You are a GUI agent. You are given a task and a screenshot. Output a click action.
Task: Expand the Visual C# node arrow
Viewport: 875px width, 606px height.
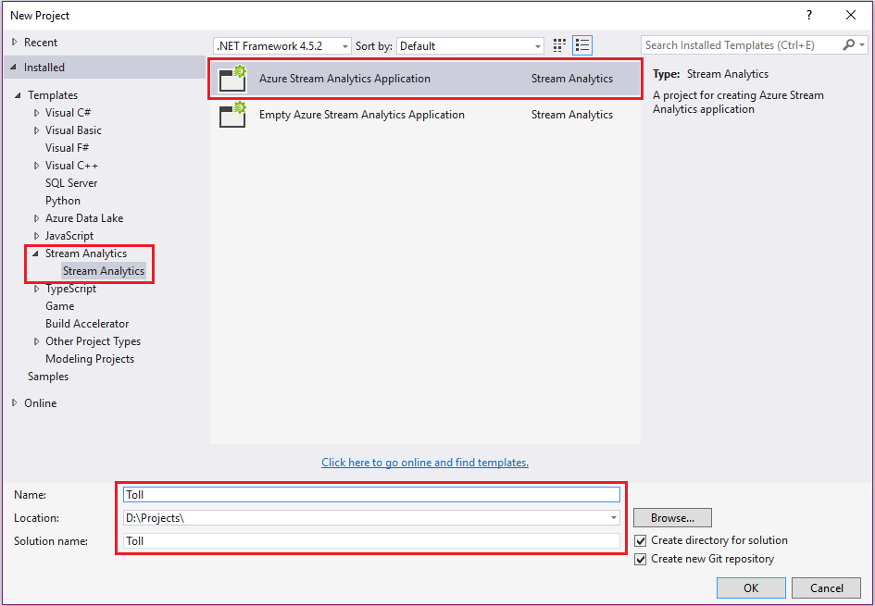coord(37,113)
